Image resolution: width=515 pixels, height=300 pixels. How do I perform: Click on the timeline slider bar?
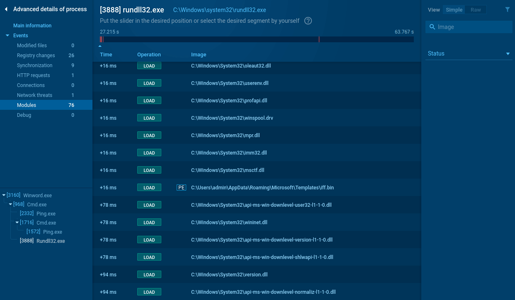coord(257,39)
